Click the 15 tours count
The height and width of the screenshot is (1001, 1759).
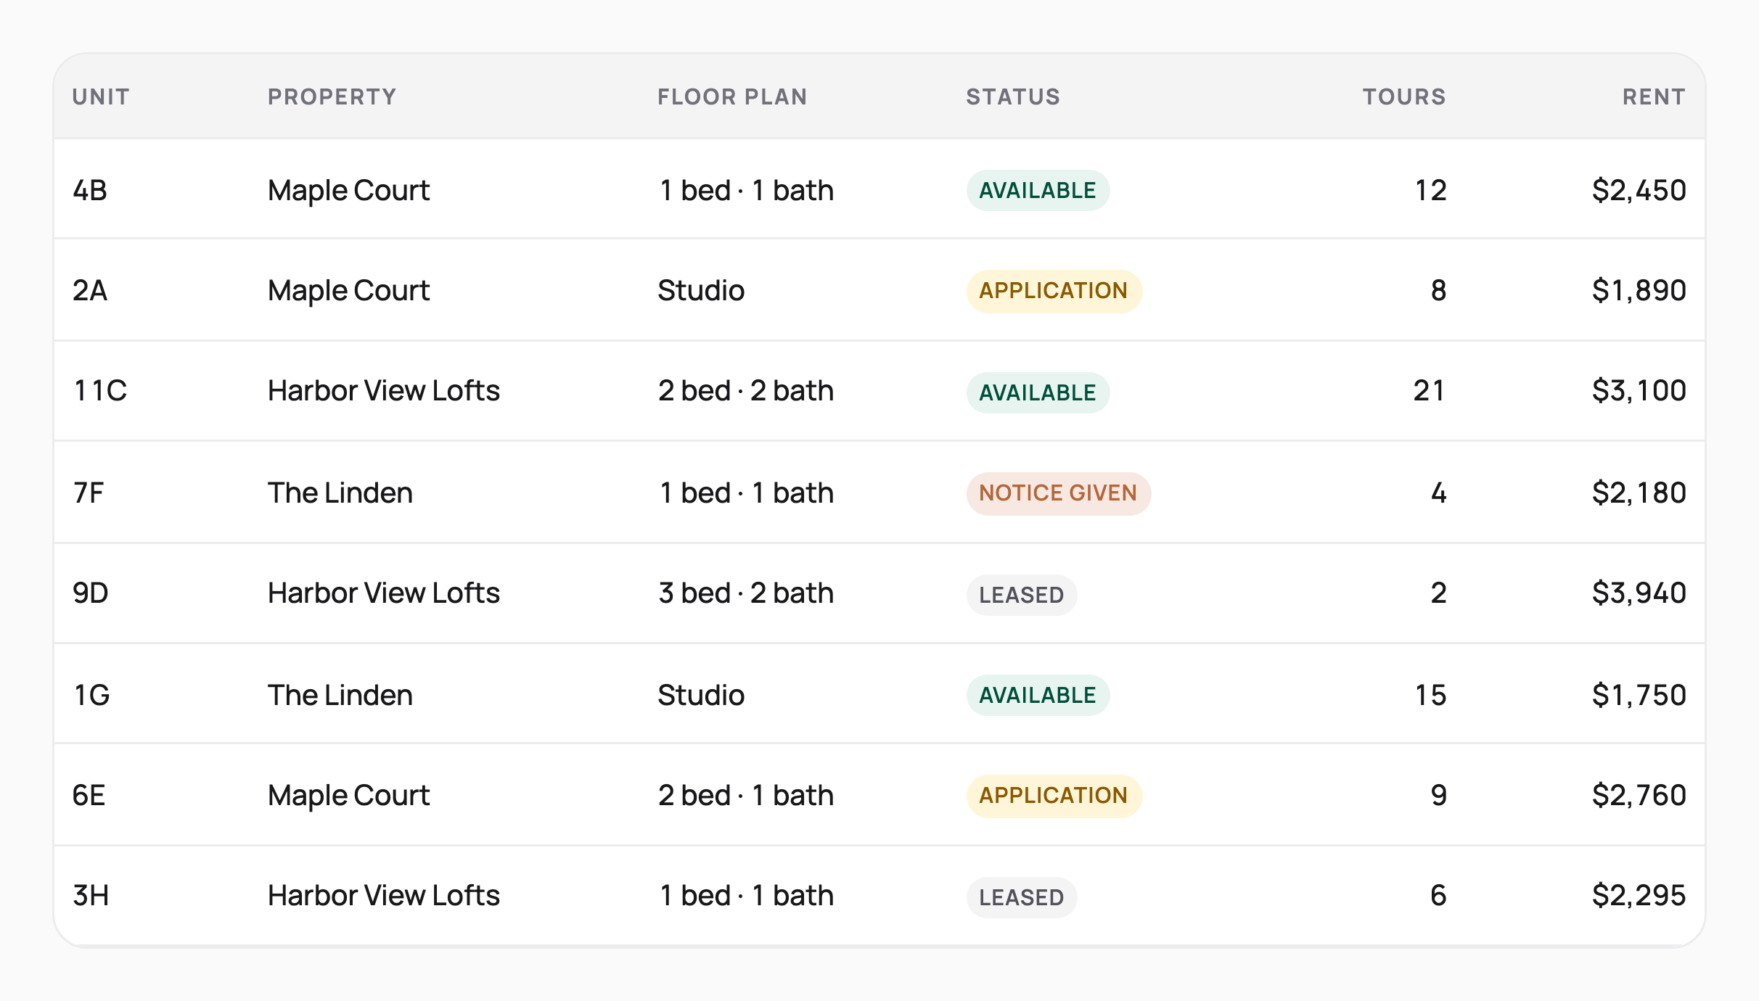(1430, 695)
